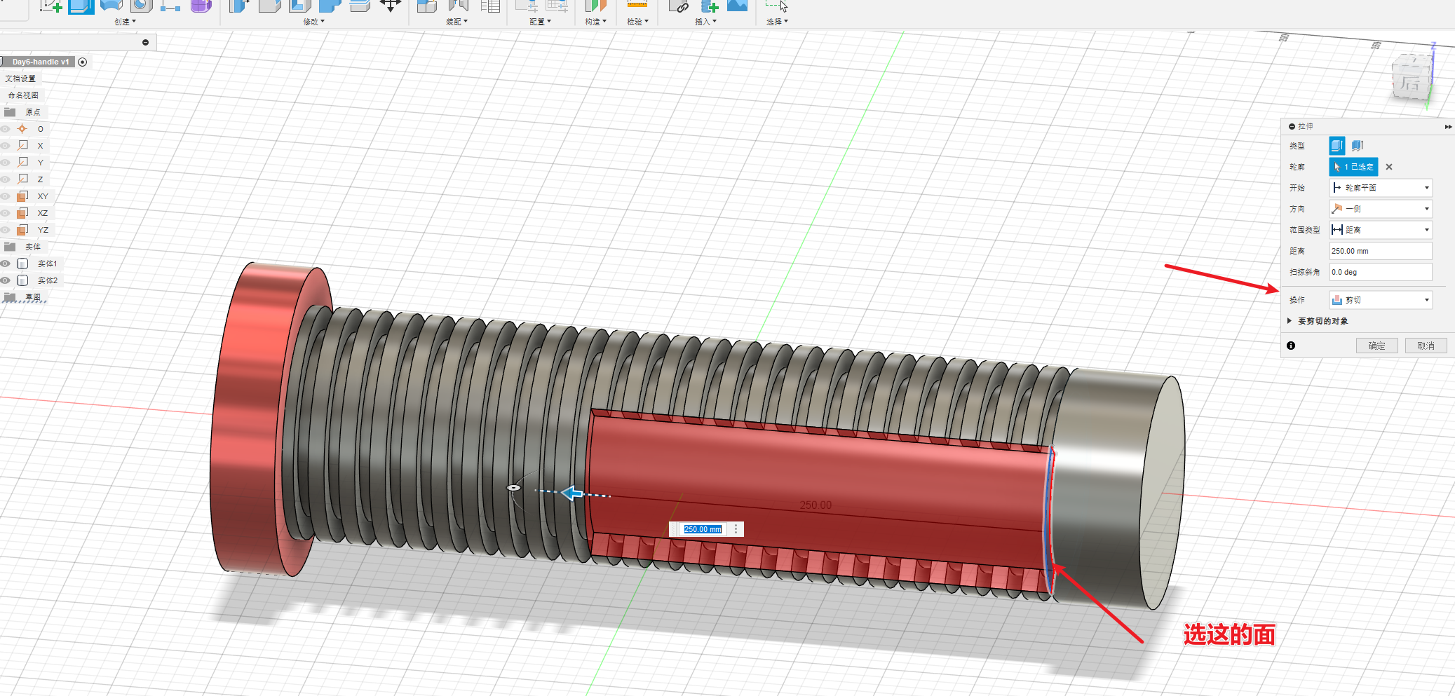Viewport: 1455px width, 696px height.
Task: Clear the profile selection with X
Action: click(x=1388, y=167)
